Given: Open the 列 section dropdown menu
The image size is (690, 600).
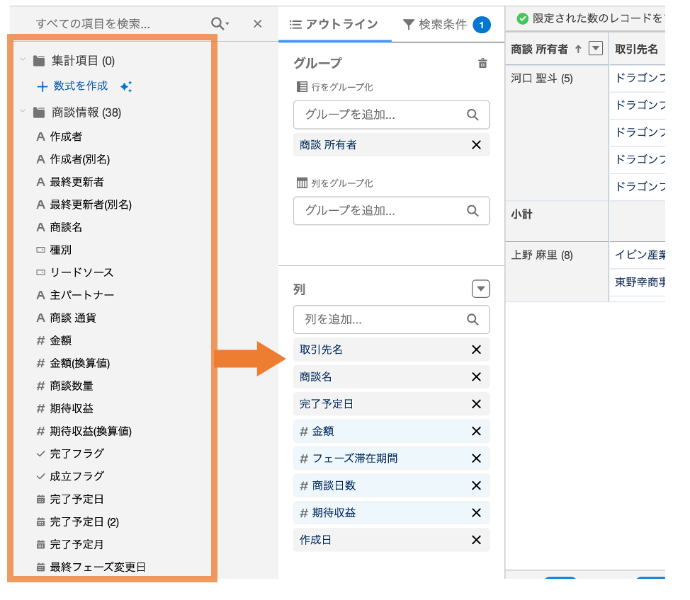Looking at the screenshot, I should 481,289.
